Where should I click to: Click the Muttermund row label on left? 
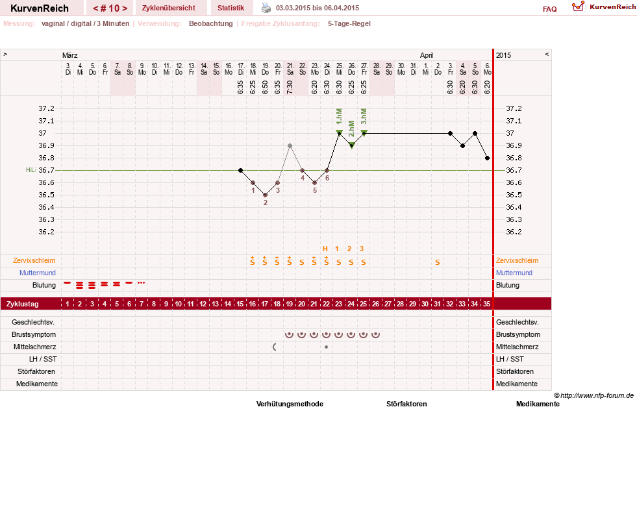pyautogui.click(x=38, y=273)
